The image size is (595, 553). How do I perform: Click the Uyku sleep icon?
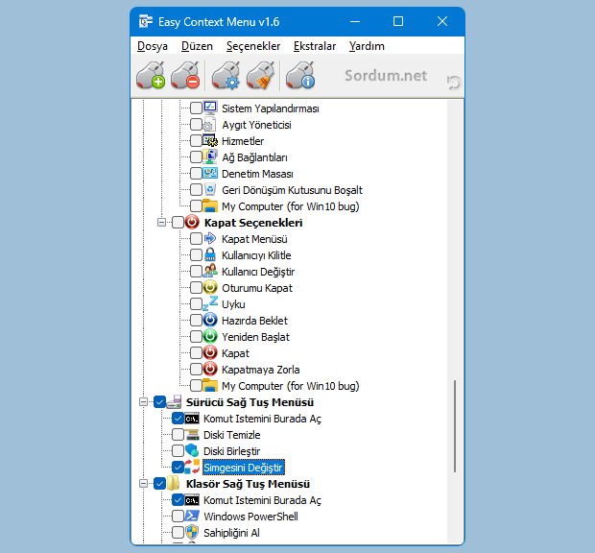[210, 304]
